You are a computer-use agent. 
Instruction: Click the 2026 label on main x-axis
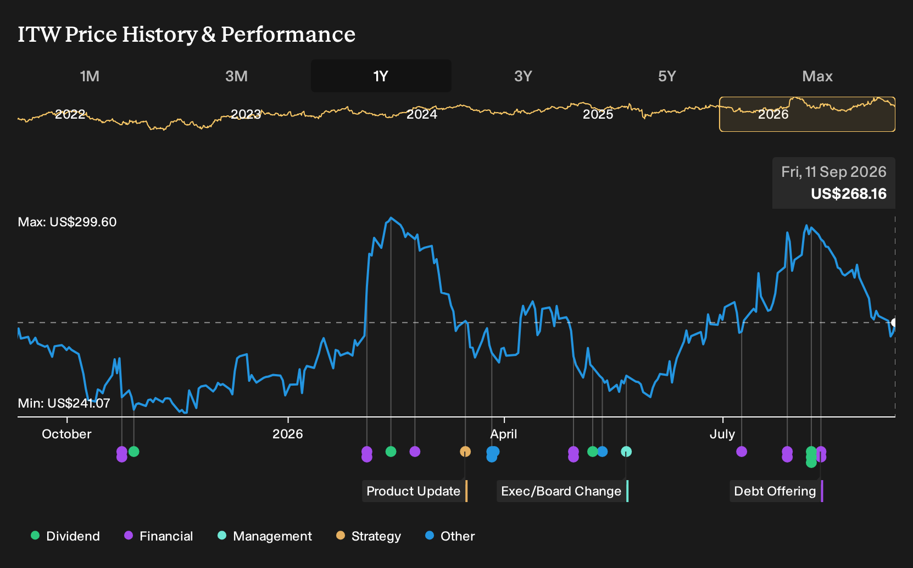click(288, 434)
